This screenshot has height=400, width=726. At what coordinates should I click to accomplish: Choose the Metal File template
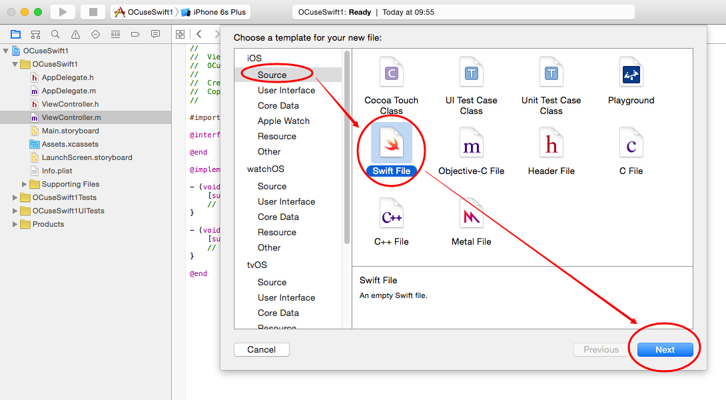(472, 221)
